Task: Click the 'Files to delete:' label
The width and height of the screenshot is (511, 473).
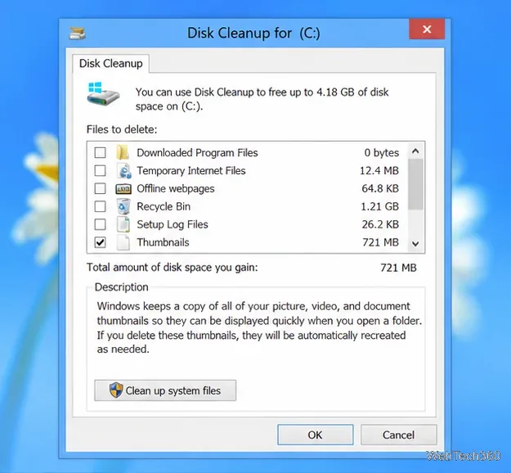Action: [122, 129]
